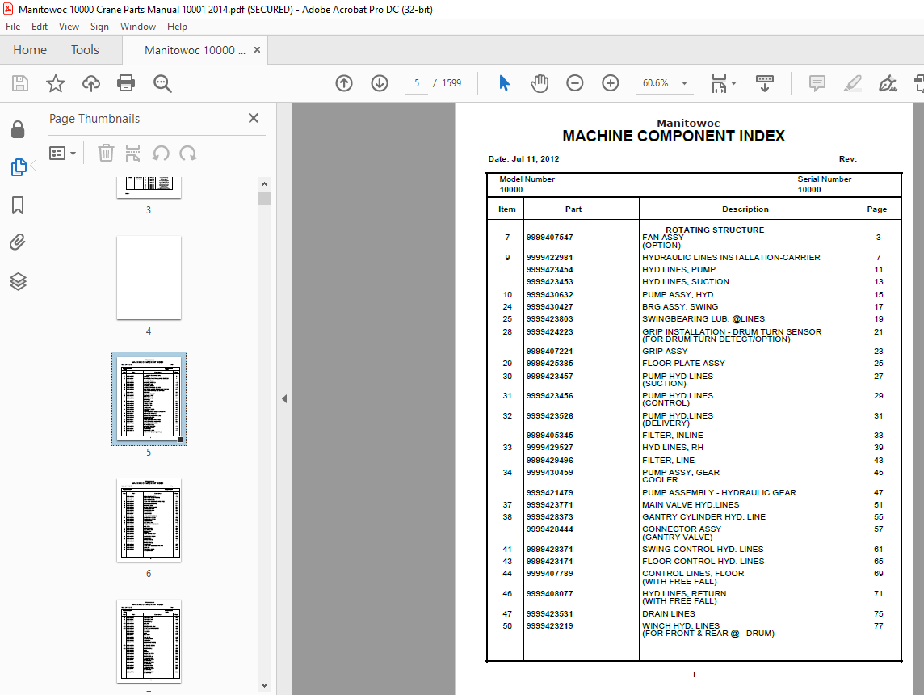Click the page number input field
Image resolution: width=924 pixels, height=695 pixels.
point(417,83)
